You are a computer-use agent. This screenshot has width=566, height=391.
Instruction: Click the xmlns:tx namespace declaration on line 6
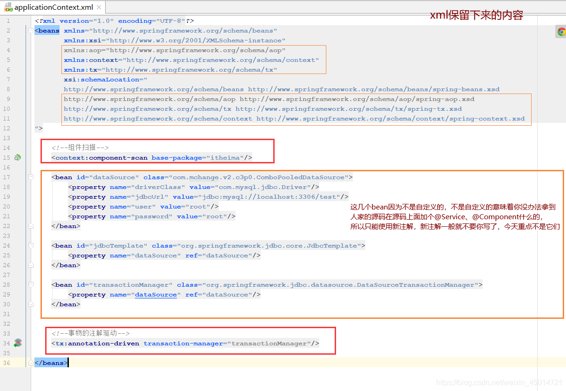click(170, 70)
